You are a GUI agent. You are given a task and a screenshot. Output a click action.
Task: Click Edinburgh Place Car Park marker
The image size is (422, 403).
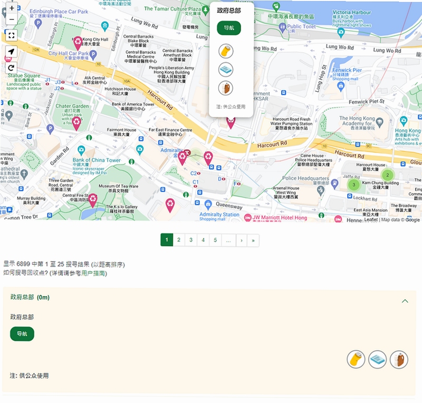tap(38, 23)
